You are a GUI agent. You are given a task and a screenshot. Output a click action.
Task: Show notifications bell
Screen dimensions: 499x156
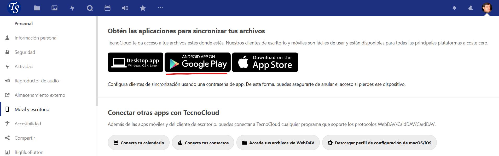[x=454, y=8]
